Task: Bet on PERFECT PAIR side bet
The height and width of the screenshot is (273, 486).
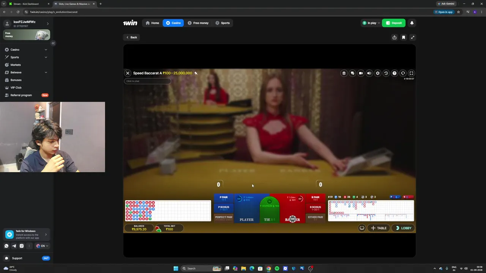Action: (223, 218)
